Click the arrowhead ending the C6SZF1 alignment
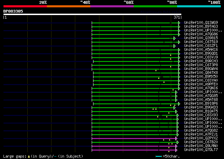Viewport: 224px width, 159px height. coord(175,46)
